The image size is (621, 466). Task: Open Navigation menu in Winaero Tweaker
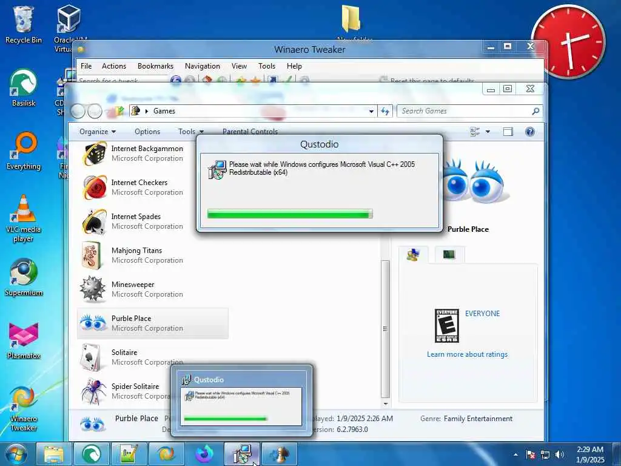203,66
